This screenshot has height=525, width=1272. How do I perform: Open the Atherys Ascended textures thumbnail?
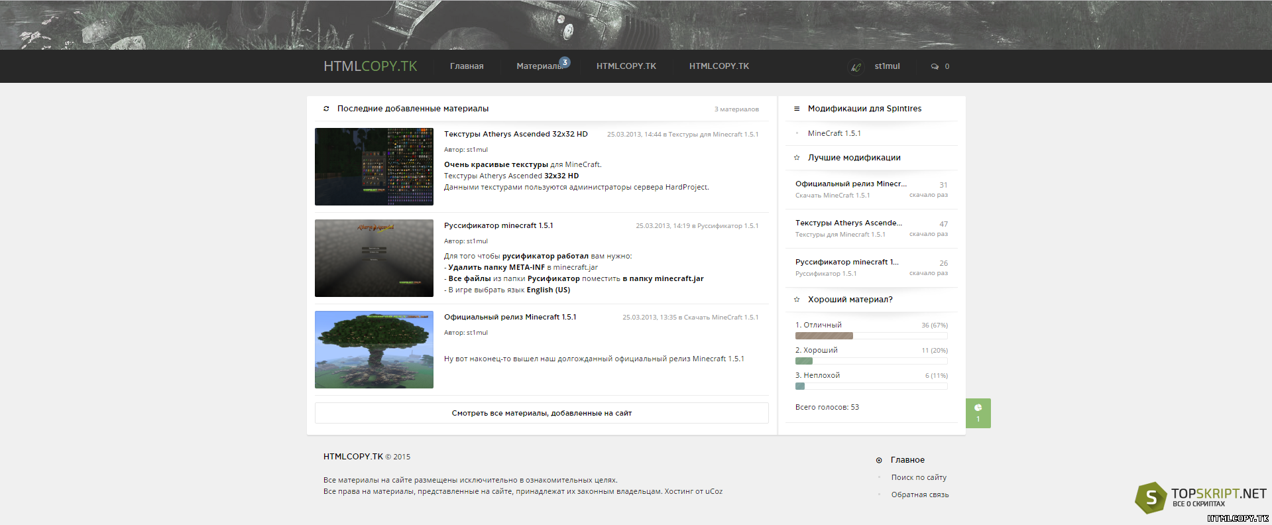374,166
